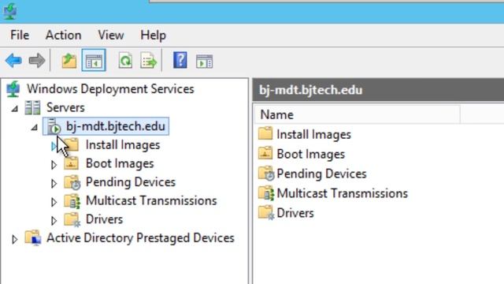The height and width of the screenshot is (284, 504).
Task: Select Windows Deployment Services root label
Action: pyautogui.click(x=110, y=89)
